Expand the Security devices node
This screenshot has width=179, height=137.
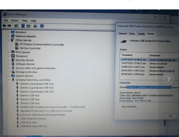[x=9, y=60]
